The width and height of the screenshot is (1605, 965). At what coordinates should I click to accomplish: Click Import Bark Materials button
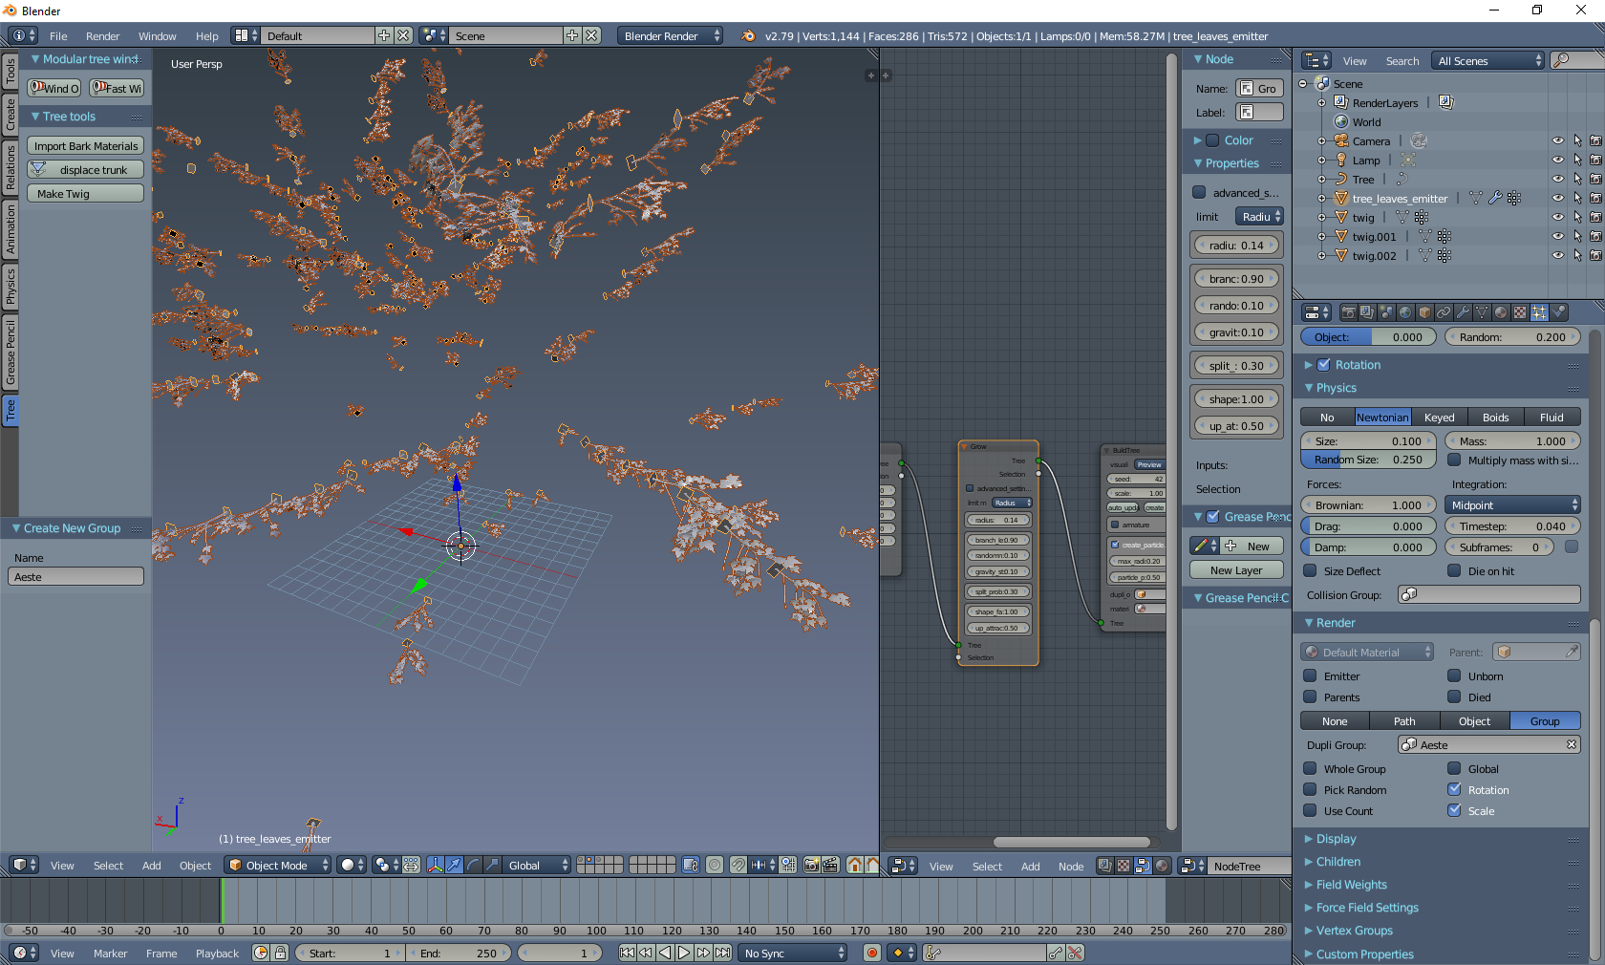[x=86, y=145]
